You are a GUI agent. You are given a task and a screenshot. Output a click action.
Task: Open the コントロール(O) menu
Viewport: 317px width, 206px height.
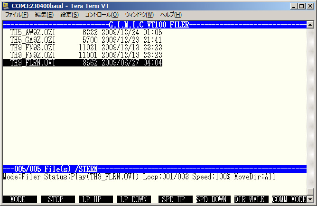[x=102, y=15]
